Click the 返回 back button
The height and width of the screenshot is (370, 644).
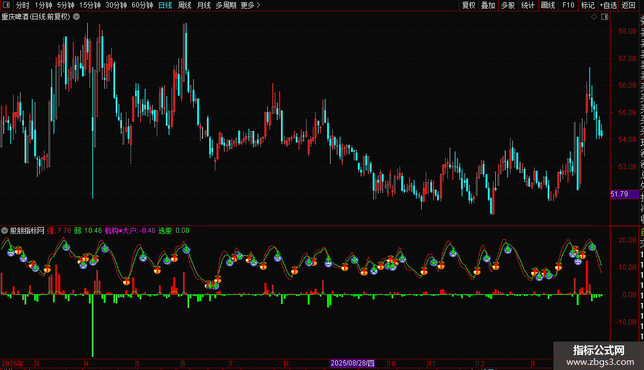(629, 5)
